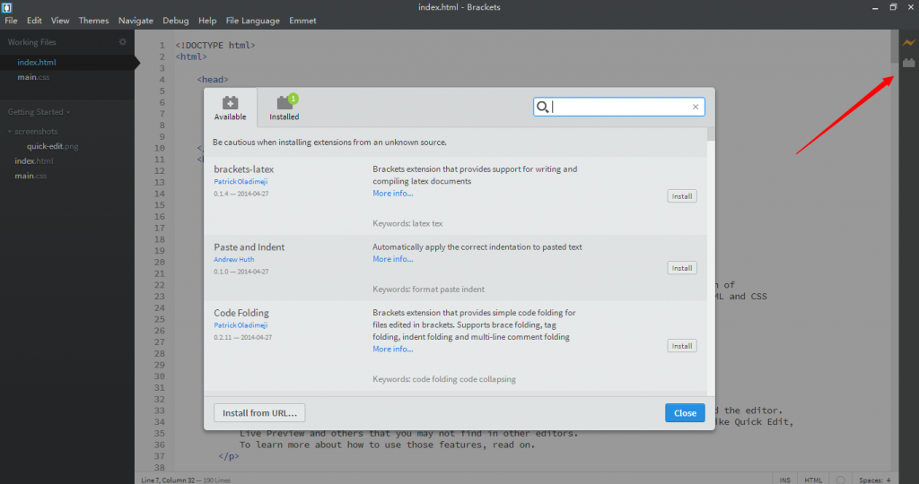Image resolution: width=919 pixels, height=484 pixels.
Task: Click Keywords: format paste indent text
Action: (428, 290)
